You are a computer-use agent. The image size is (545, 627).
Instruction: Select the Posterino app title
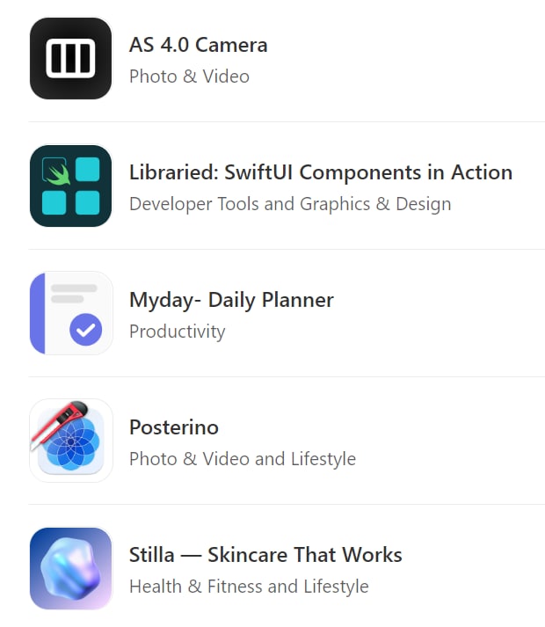173,427
